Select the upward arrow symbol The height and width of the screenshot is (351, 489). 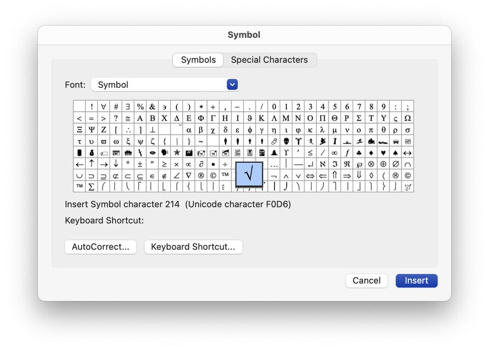(x=91, y=164)
